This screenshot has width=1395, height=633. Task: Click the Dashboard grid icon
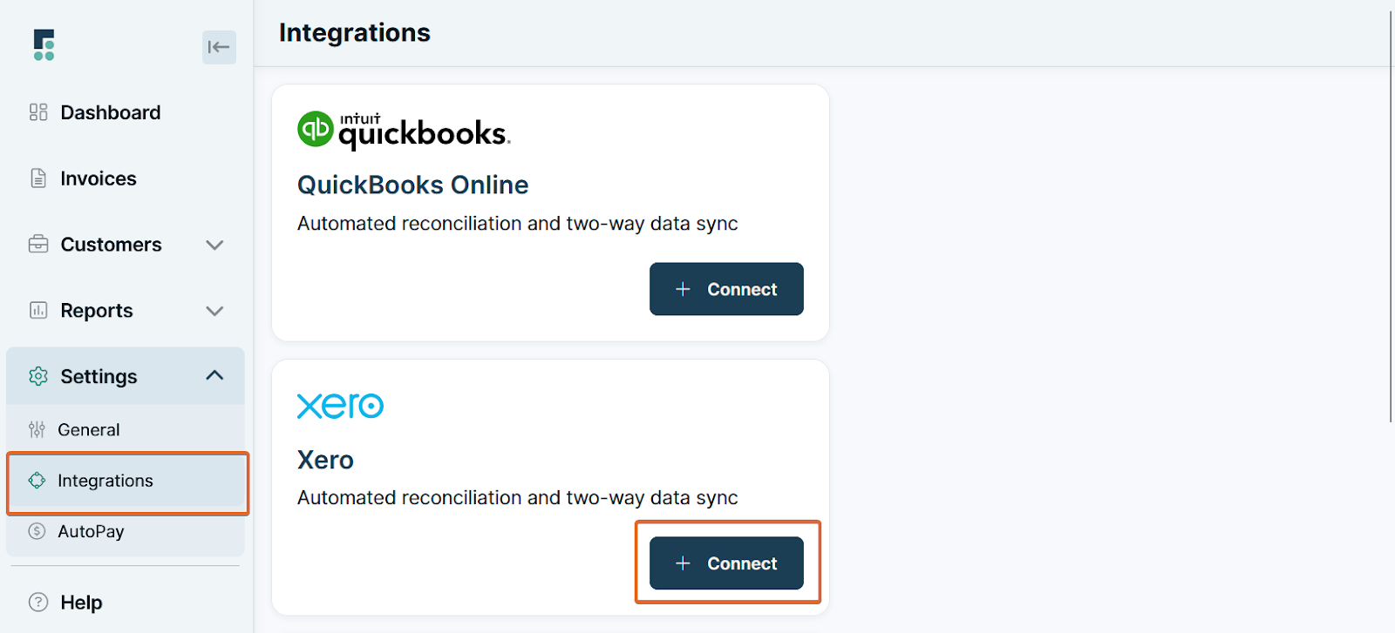coord(37,111)
